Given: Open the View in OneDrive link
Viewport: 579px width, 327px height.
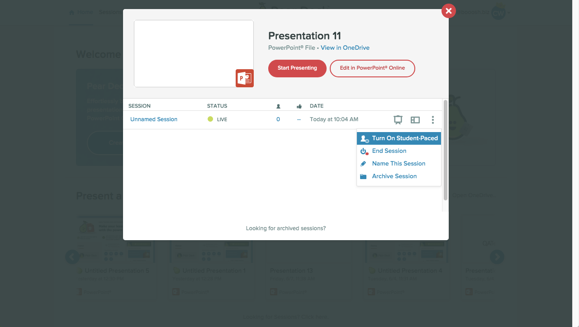Looking at the screenshot, I should [x=345, y=48].
